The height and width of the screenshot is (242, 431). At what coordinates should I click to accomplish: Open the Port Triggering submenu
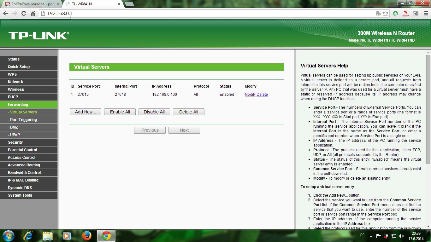(x=29, y=120)
